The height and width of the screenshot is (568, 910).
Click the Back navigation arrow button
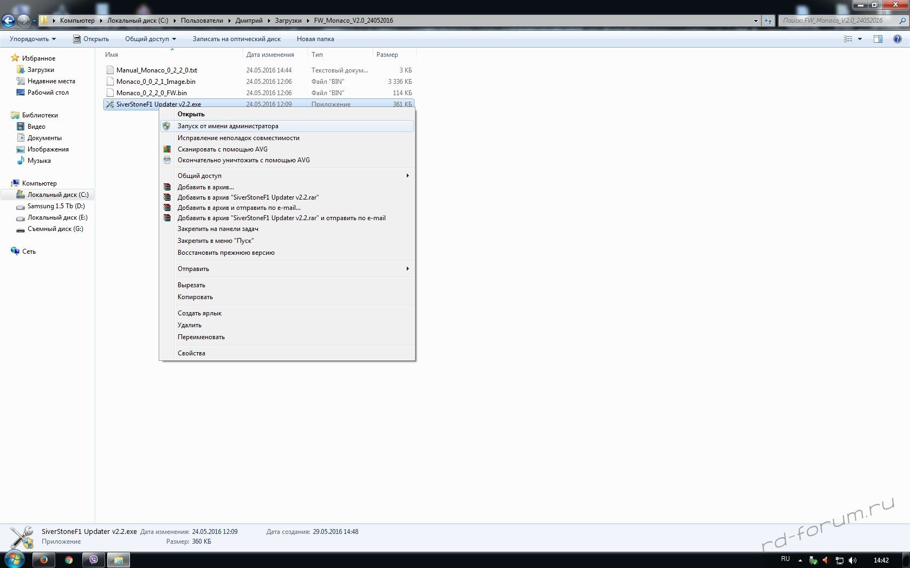click(8, 21)
